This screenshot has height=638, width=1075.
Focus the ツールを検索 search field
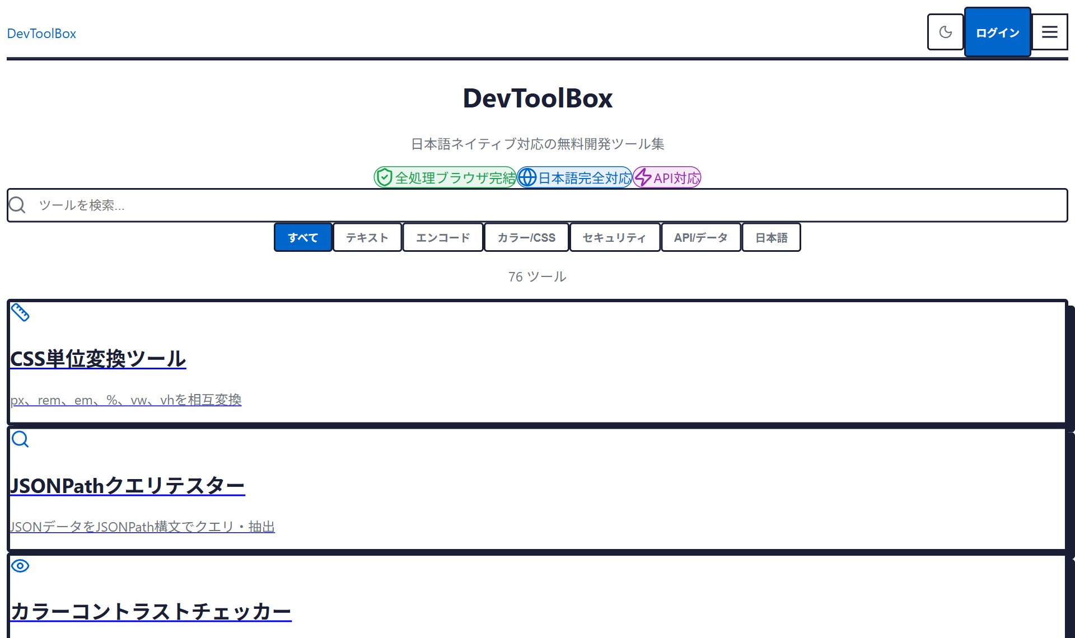coord(537,205)
